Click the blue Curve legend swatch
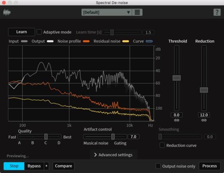 (149, 41)
